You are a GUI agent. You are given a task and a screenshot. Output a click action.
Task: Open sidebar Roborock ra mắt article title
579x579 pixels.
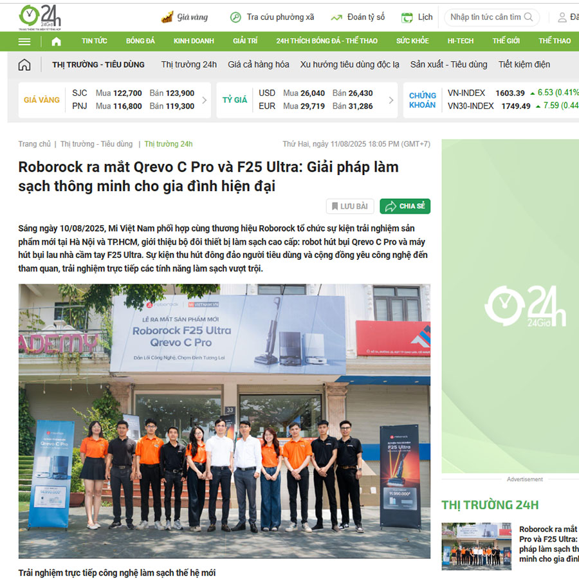(549, 544)
